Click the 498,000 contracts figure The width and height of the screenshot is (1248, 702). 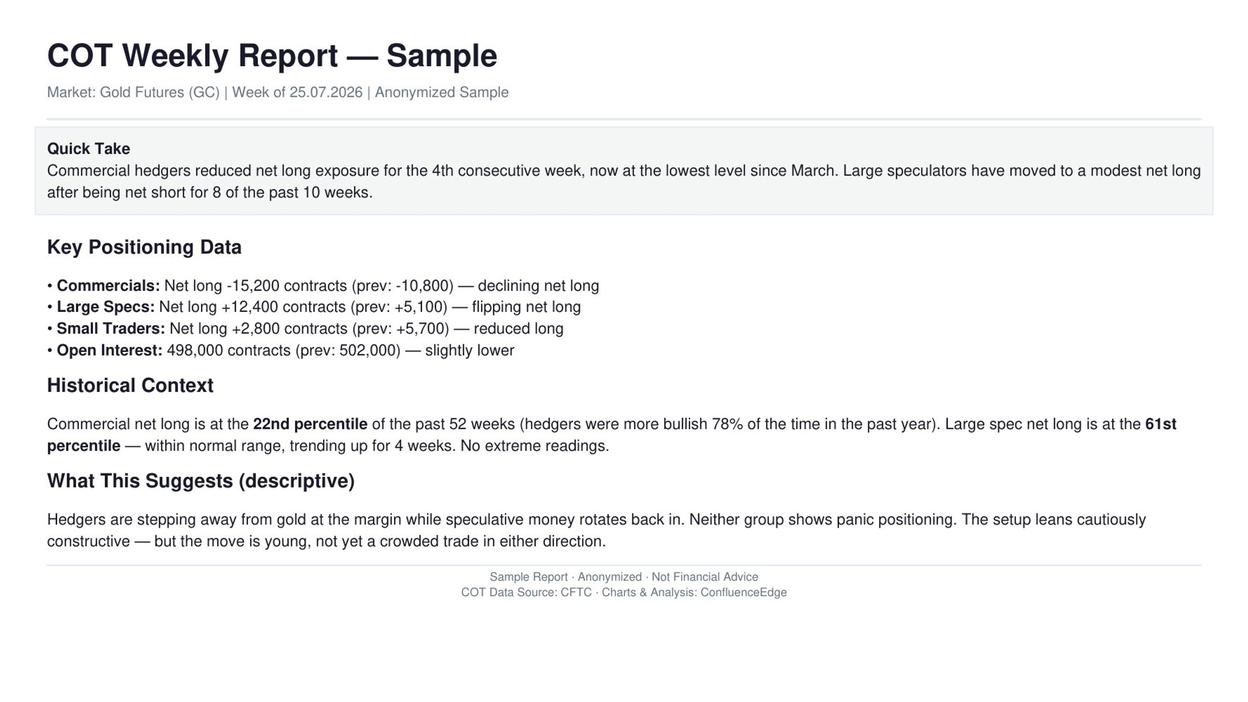tap(229, 351)
